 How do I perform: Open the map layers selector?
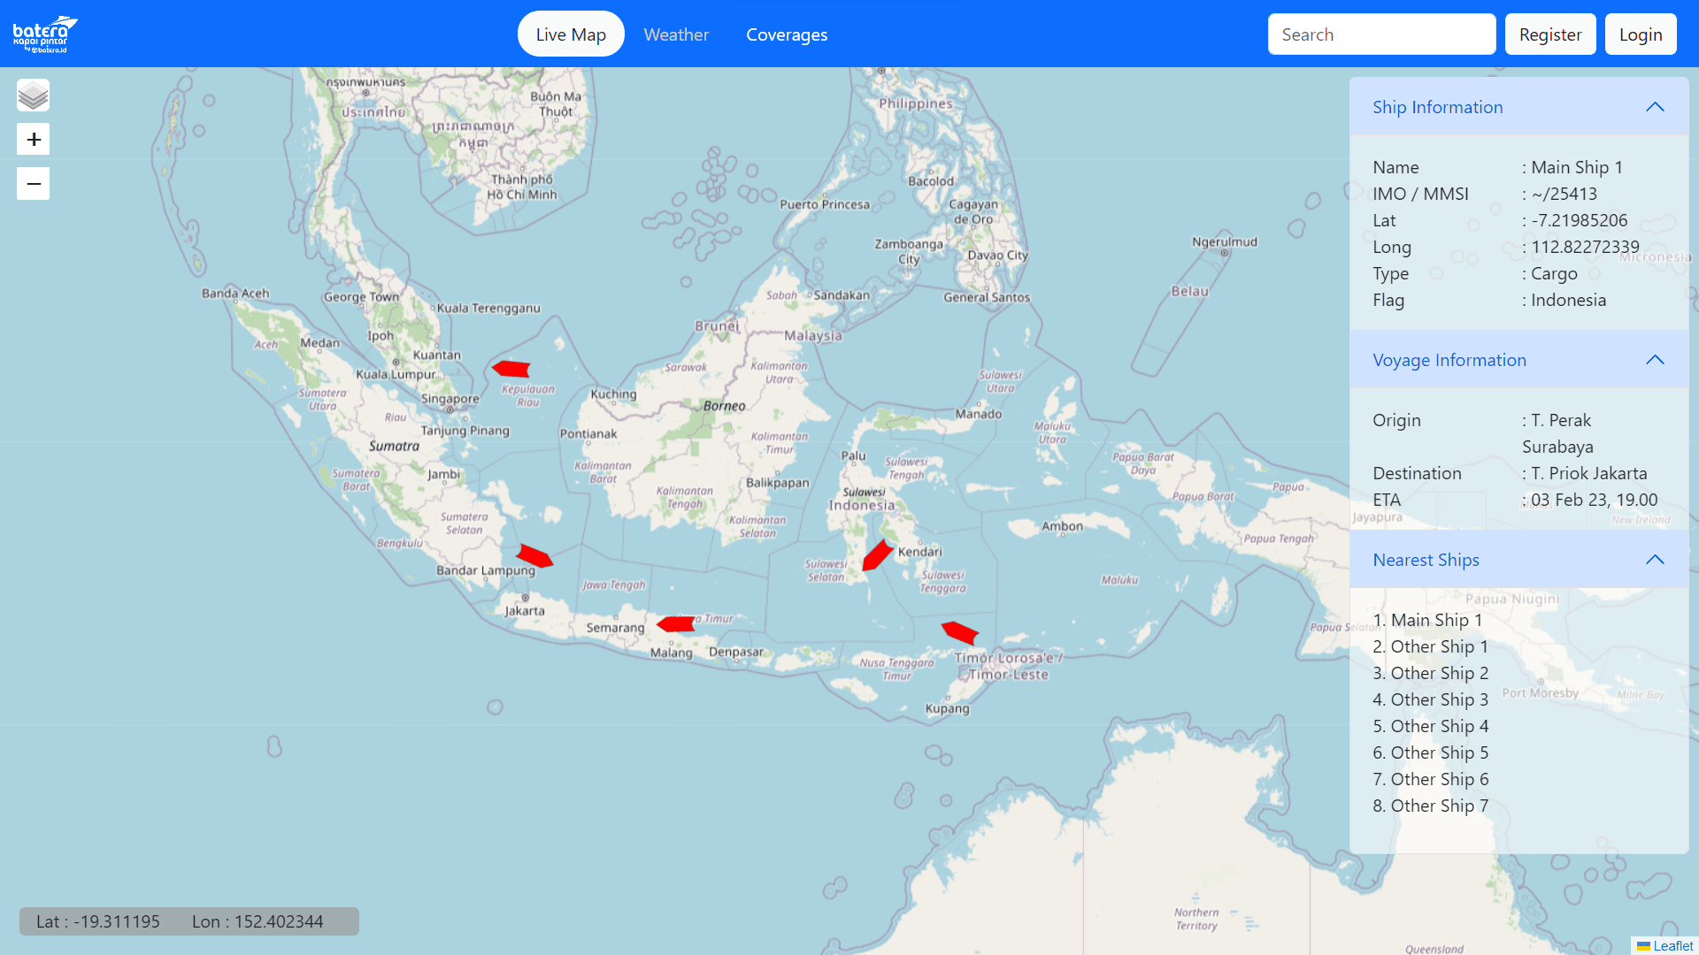coord(33,95)
